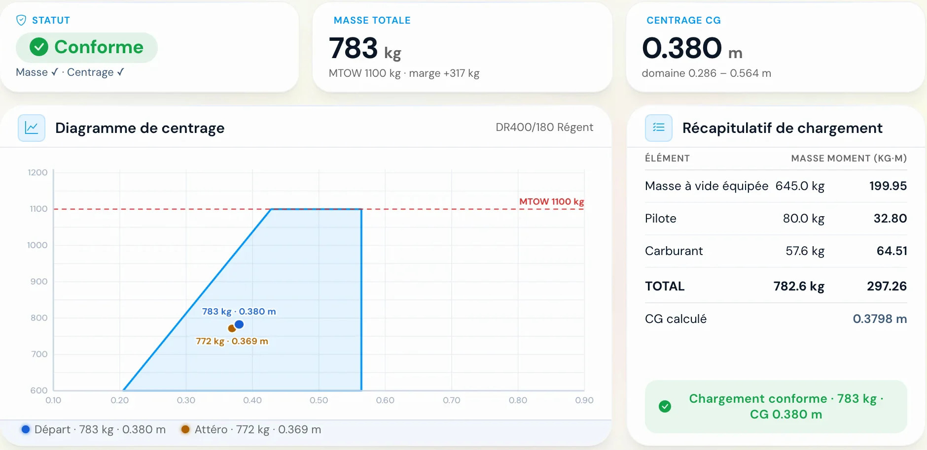
Task: Click the 32.80 moment value
Action: tap(891, 219)
